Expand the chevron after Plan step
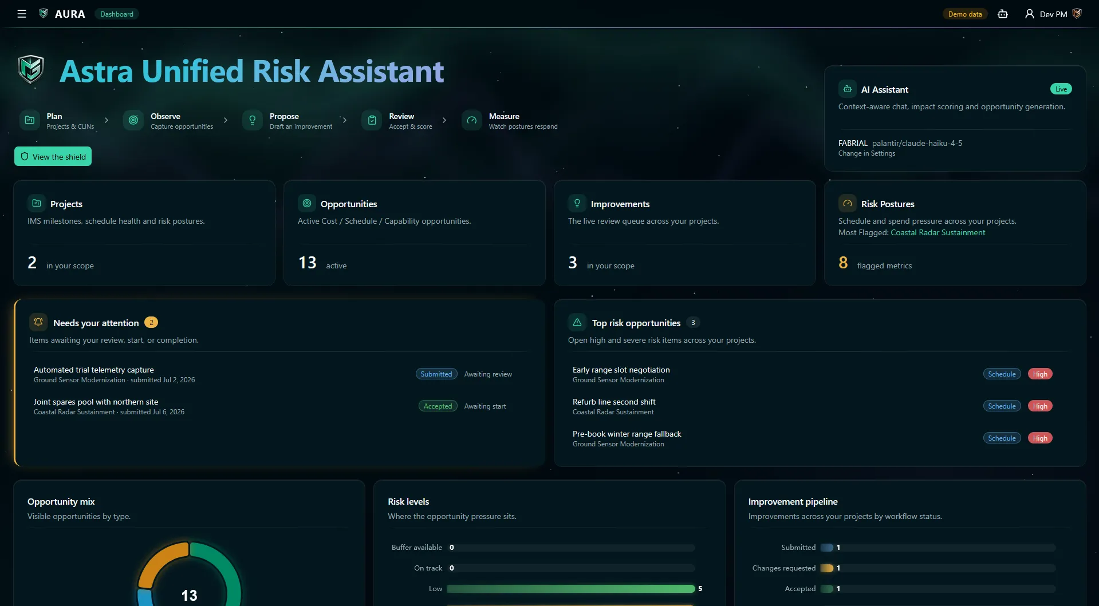Viewport: 1099px width, 606px height. click(x=107, y=120)
